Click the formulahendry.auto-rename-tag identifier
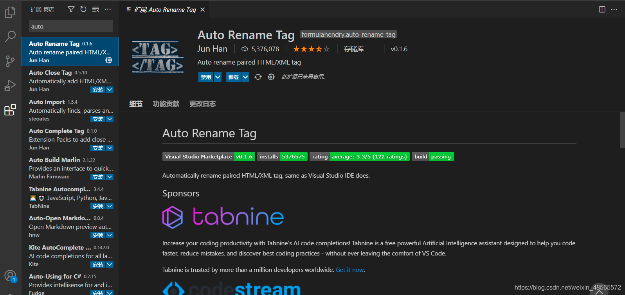Image resolution: width=625 pixels, height=295 pixels. 348,34
